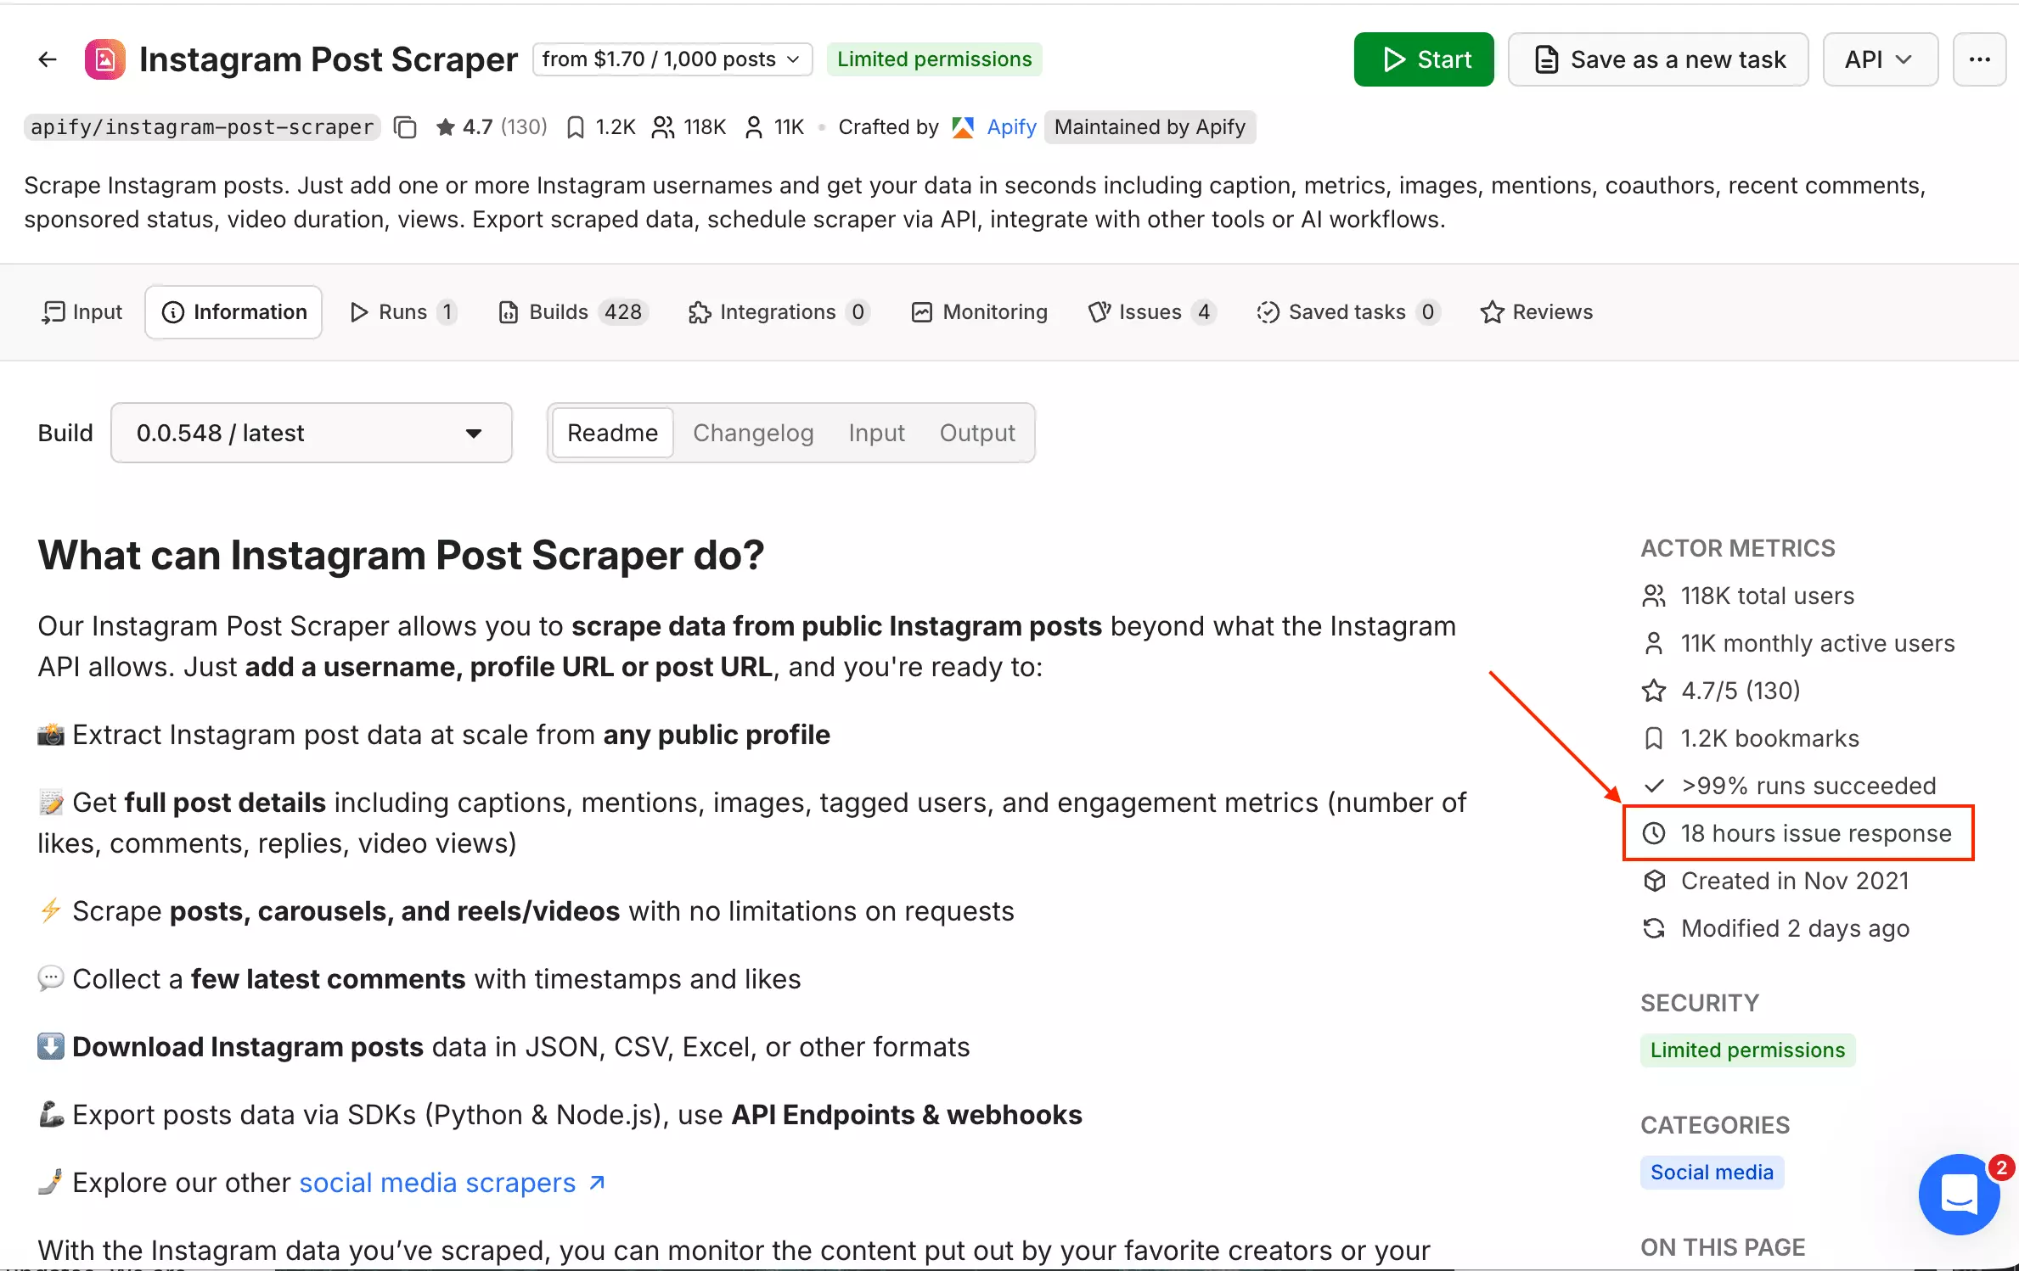Click the Created in Nov 2021 text
This screenshot has width=2019, height=1271.
1795,881
